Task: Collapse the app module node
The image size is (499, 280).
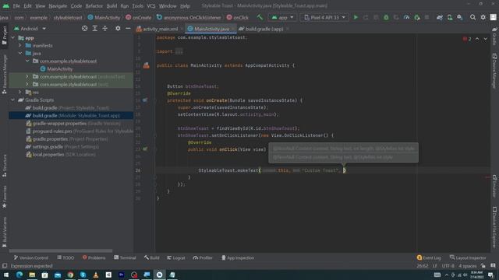Action: click(x=13, y=38)
